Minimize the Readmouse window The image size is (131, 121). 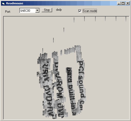pyautogui.click(x=119, y=3)
